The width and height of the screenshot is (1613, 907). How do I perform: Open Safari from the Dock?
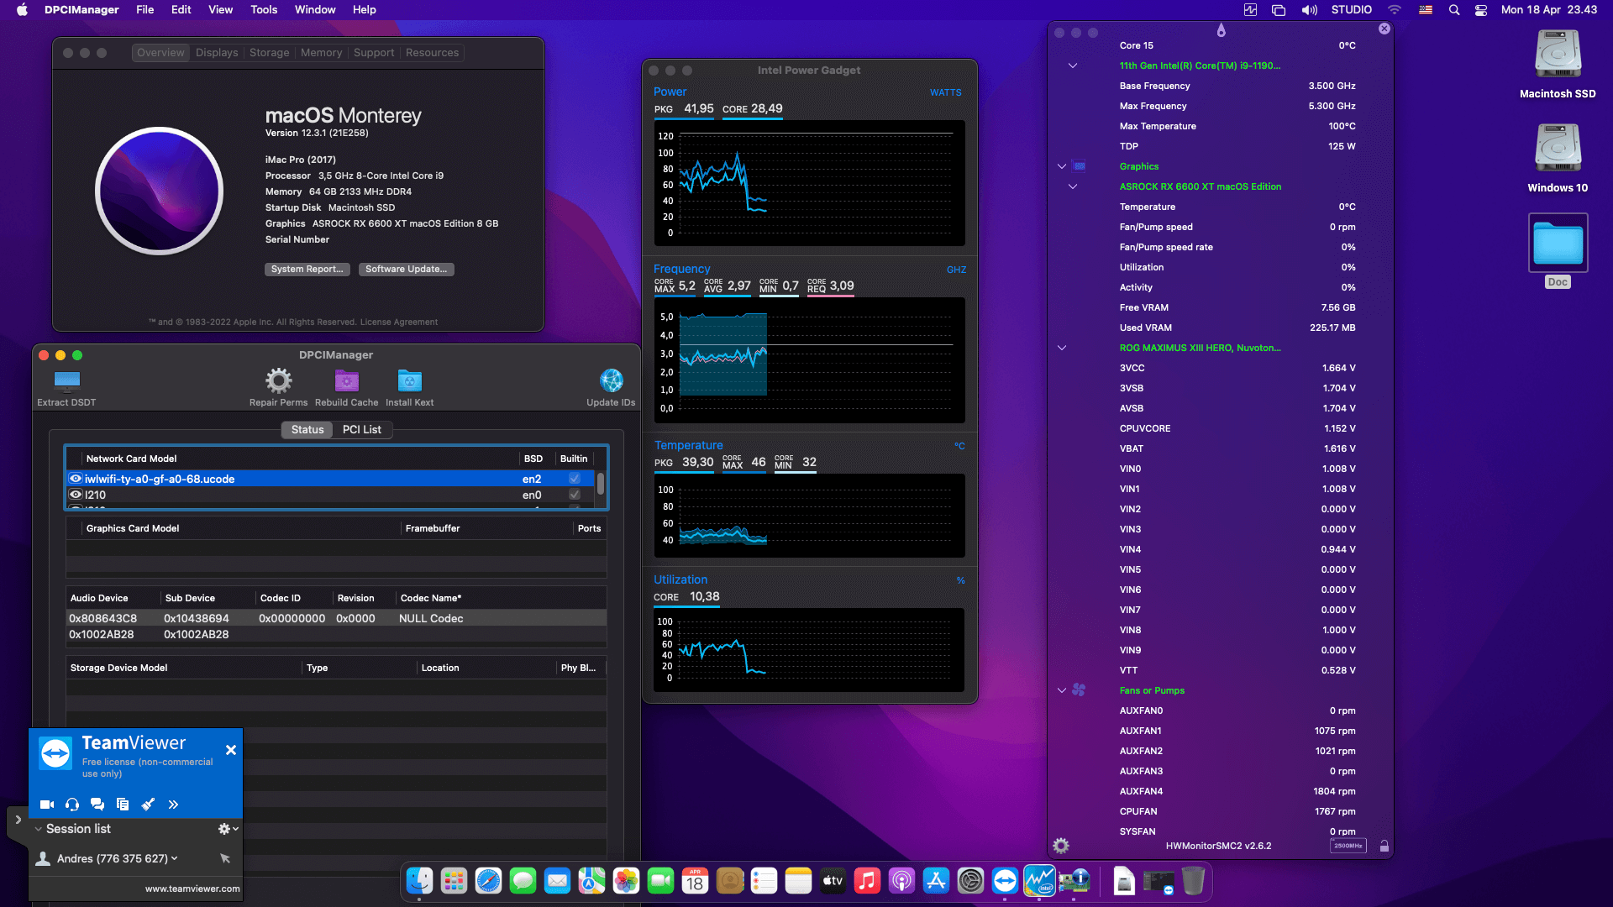pos(488,881)
